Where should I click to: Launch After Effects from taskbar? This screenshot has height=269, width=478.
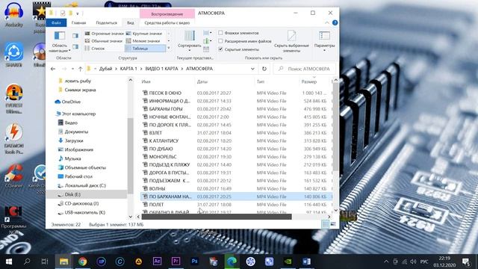coord(157,262)
